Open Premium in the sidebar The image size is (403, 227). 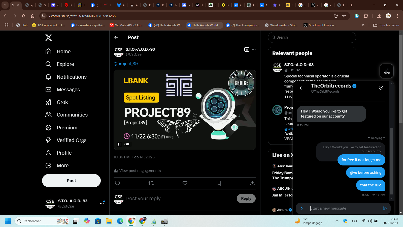coord(61,128)
